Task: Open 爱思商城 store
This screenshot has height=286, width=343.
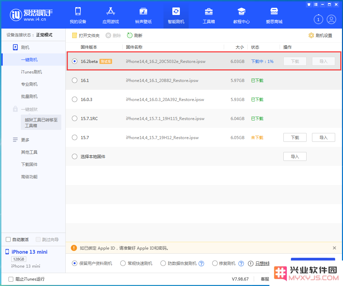Action: 274,15
